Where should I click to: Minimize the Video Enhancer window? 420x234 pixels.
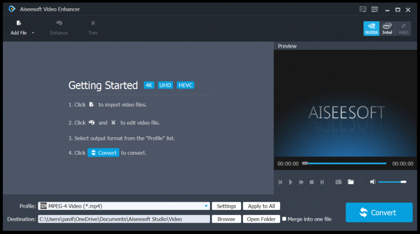(x=387, y=10)
